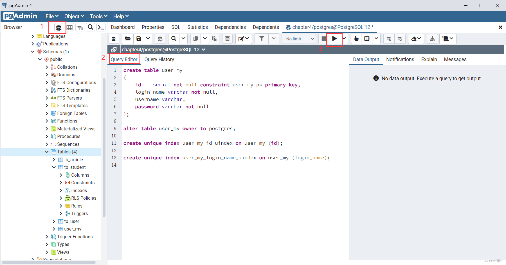Select the Trigger Functions tree item

click(75, 237)
